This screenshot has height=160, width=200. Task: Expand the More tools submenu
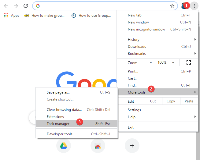pyautogui.click(x=157, y=92)
